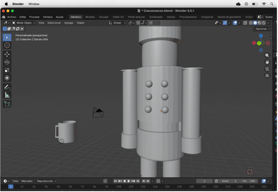Select the Annotate tool
This screenshot has width=278, height=192.
[7, 87]
